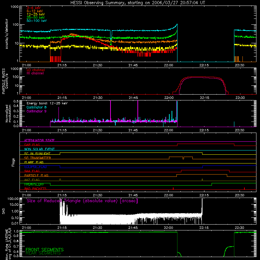Click the raised SAA_FLAG segment near 22:15
260x260 pixels.
(205, 170)
